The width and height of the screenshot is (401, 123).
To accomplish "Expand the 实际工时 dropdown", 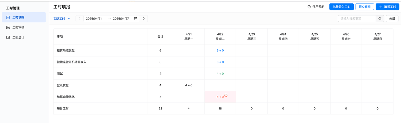I will (x=62, y=19).
